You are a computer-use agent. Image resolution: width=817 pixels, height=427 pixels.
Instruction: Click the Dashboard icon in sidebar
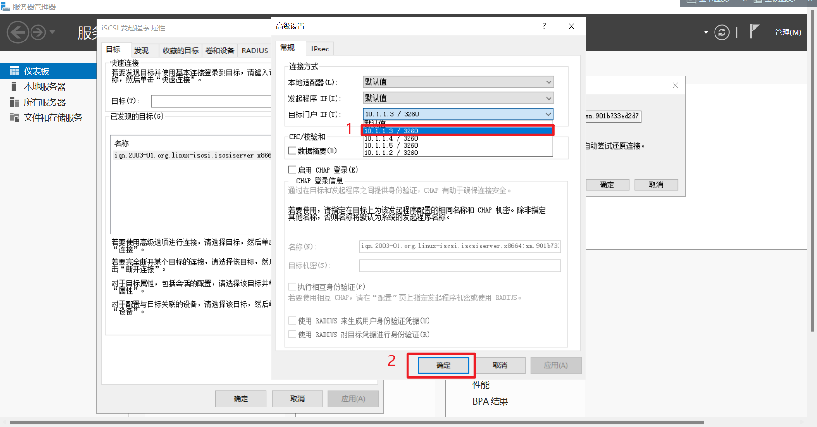click(x=14, y=71)
